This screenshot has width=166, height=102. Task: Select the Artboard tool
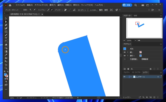(6, 65)
